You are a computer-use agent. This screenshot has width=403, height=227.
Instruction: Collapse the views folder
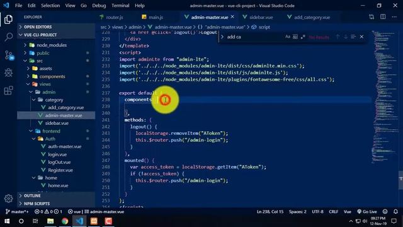(45, 84)
